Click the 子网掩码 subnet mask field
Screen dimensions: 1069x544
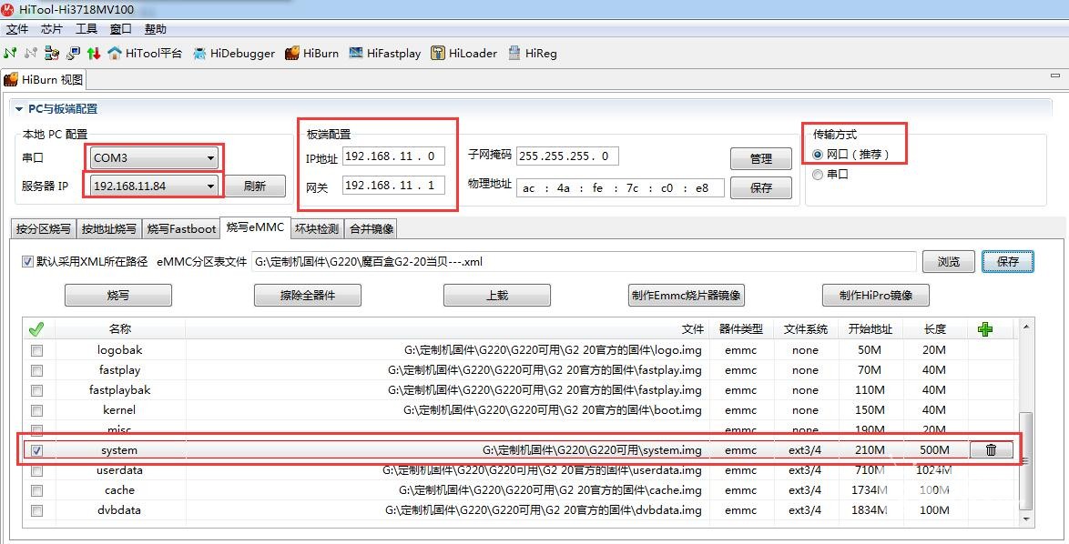click(x=567, y=156)
